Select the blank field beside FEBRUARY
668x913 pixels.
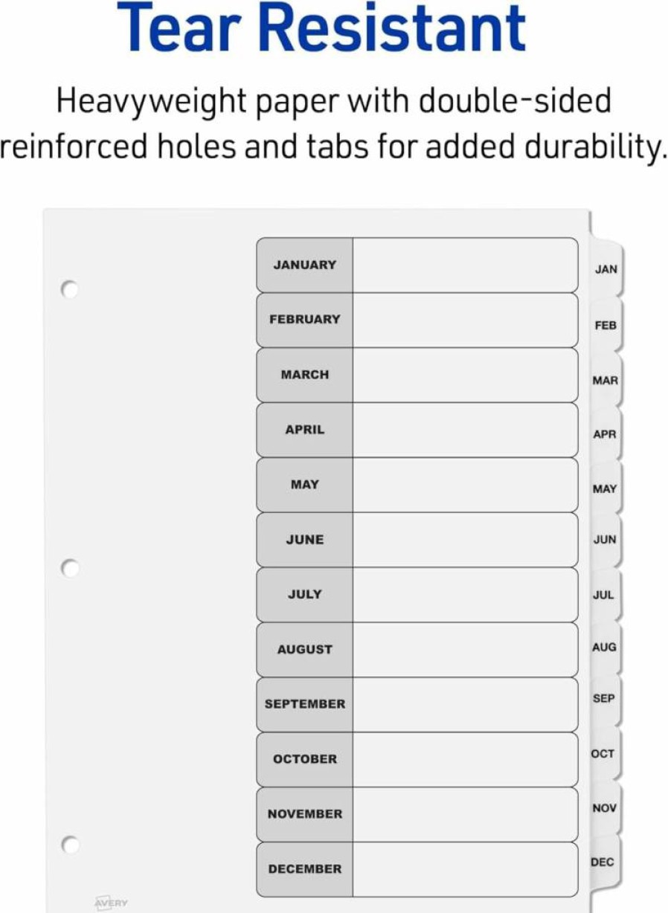(466, 320)
